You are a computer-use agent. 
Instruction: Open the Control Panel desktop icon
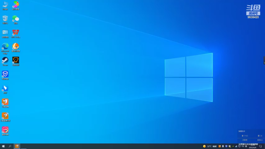coord(5,34)
